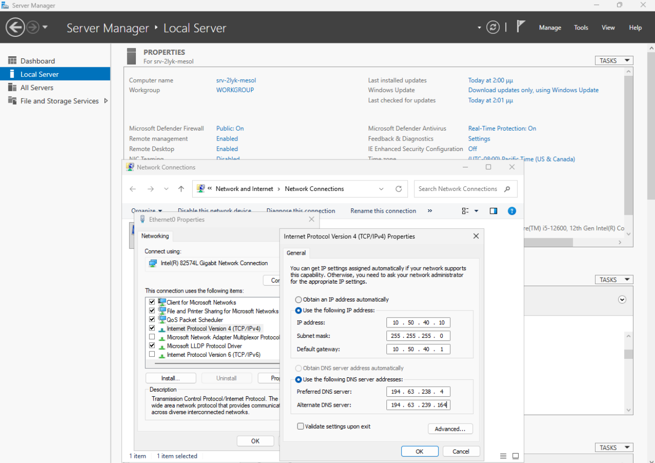Click the search magnifier in Network Connections
The width and height of the screenshot is (655, 463).
point(507,189)
